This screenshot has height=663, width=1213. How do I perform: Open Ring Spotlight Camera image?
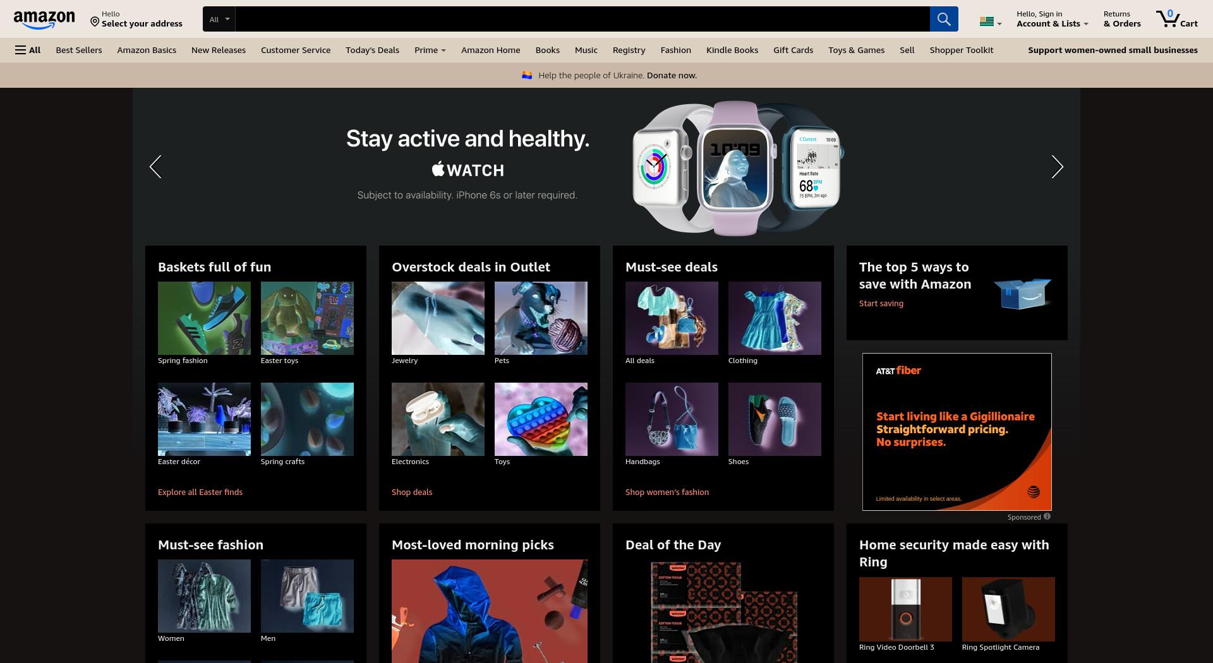[x=1008, y=609]
